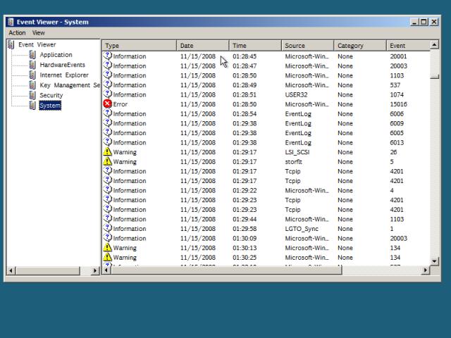Click the event list scroll right arrow
Viewport: 451px width, 338px height.
tap(426, 270)
